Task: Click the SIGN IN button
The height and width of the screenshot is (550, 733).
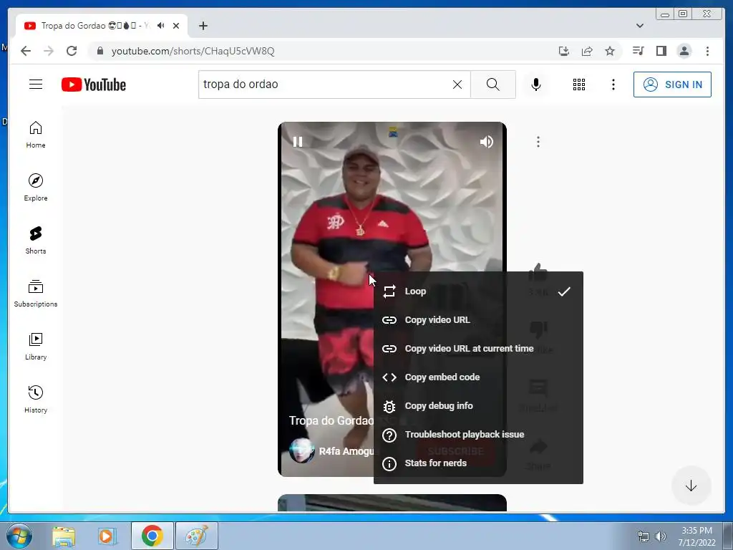Action: (x=672, y=85)
